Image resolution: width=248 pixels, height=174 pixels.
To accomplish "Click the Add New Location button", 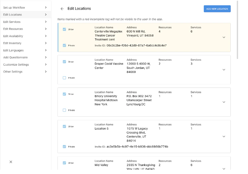I will point(217,9).
